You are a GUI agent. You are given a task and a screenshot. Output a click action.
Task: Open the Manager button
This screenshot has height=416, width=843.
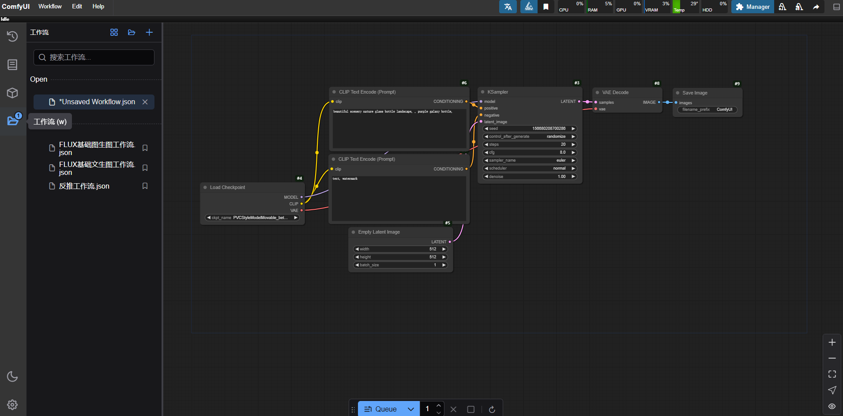(753, 7)
